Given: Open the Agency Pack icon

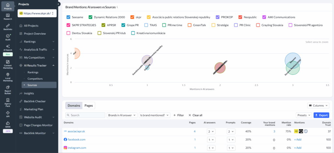Looking at the screenshot, I should pyautogui.click(x=8, y=100).
